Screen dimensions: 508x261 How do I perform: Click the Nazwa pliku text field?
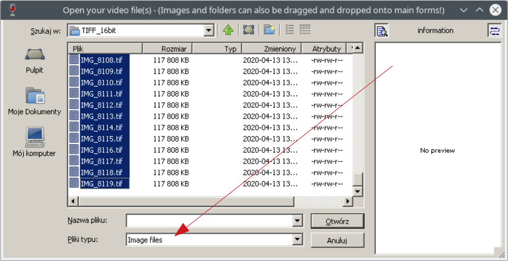(210, 221)
